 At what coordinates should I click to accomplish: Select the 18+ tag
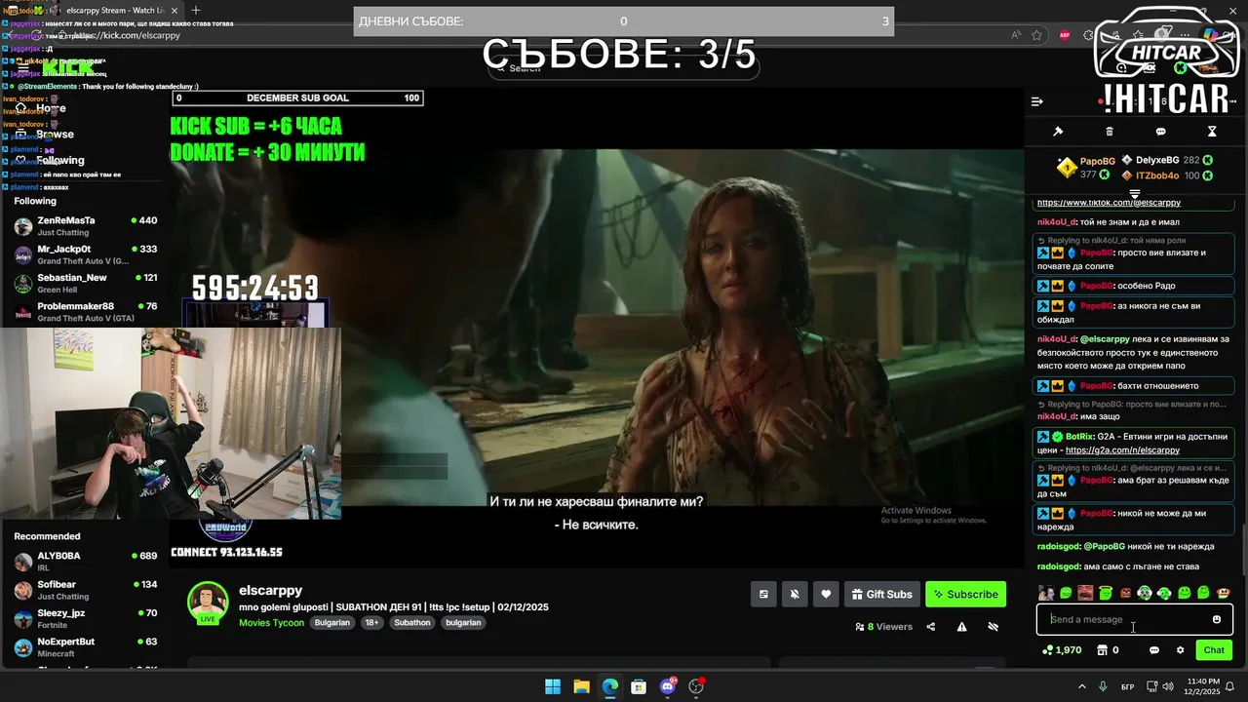[371, 622]
